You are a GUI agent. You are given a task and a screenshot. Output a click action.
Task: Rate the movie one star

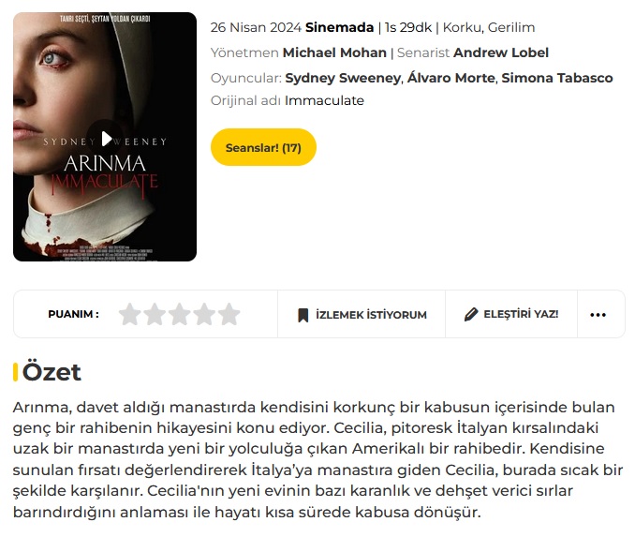pos(130,314)
